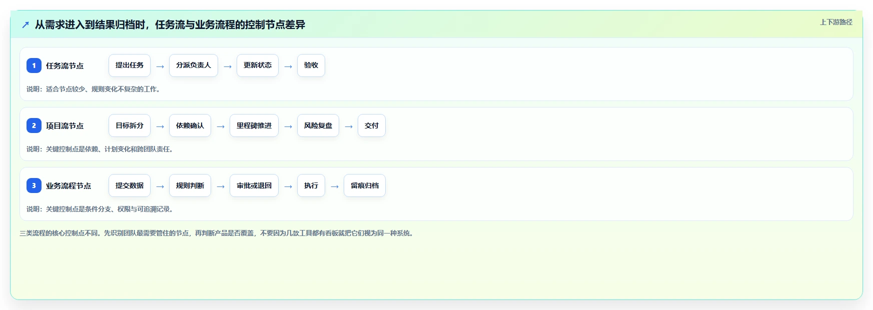
Task: Select the 规则判断 step
Action: (190, 185)
